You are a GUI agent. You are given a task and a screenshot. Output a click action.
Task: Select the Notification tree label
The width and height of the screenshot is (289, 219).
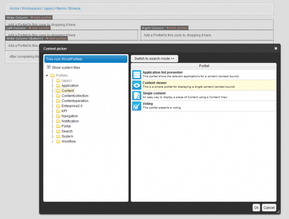pyautogui.click(x=70, y=121)
